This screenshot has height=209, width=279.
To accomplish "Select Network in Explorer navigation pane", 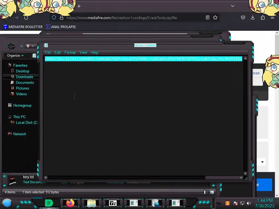I will coord(20,134).
